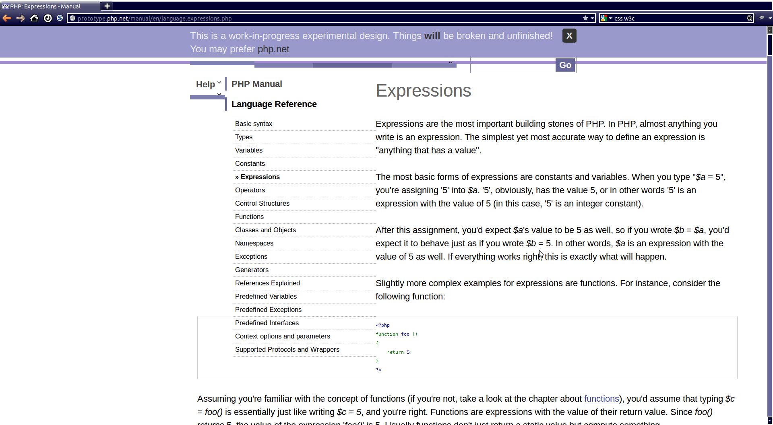Open a new tab with the plus icon
The image size is (773, 425).
(x=107, y=6)
